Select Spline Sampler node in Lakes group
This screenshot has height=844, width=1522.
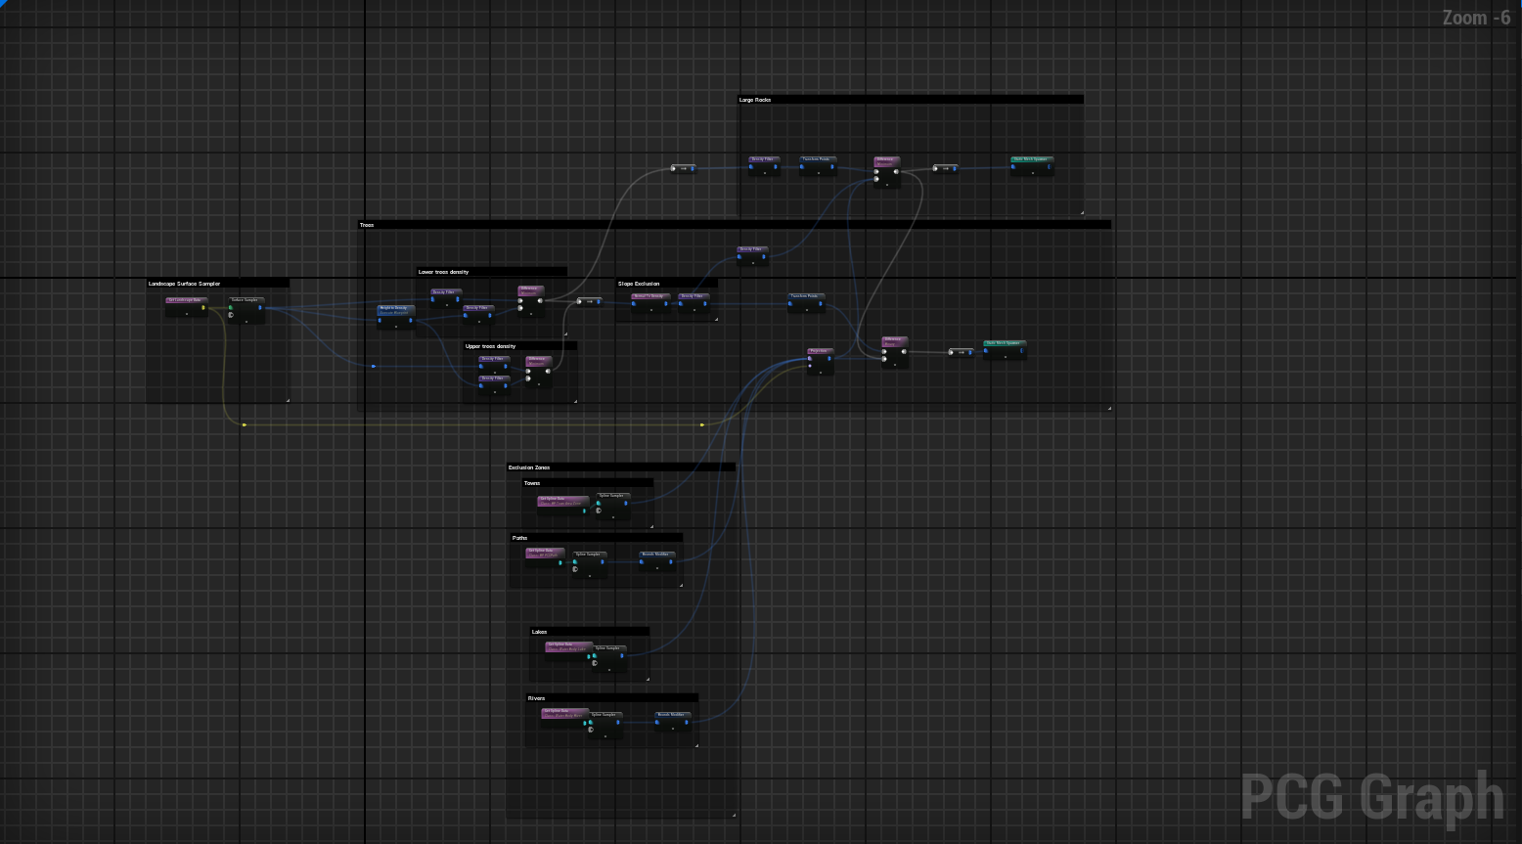click(x=607, y=648)
